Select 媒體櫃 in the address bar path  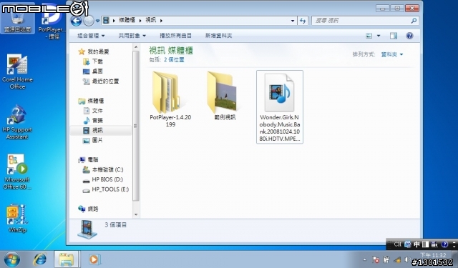(x=127, y=20)
